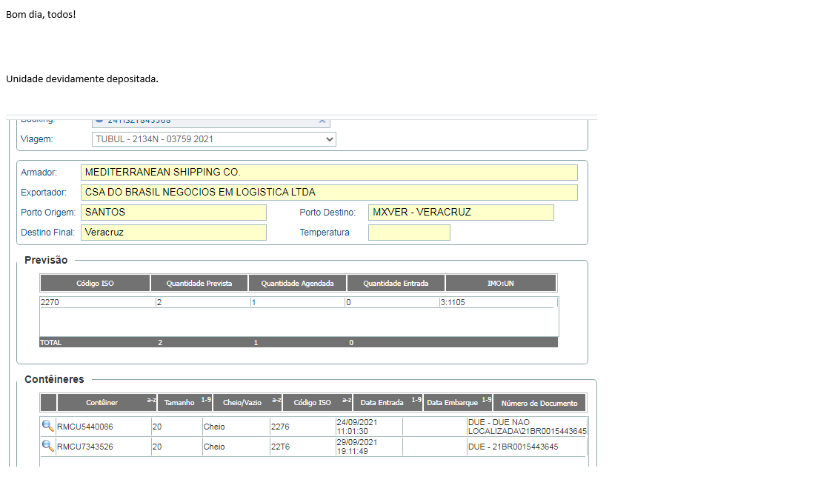Click the IMO:UN column header
This screenshot has height=491, width=835.
501,284
